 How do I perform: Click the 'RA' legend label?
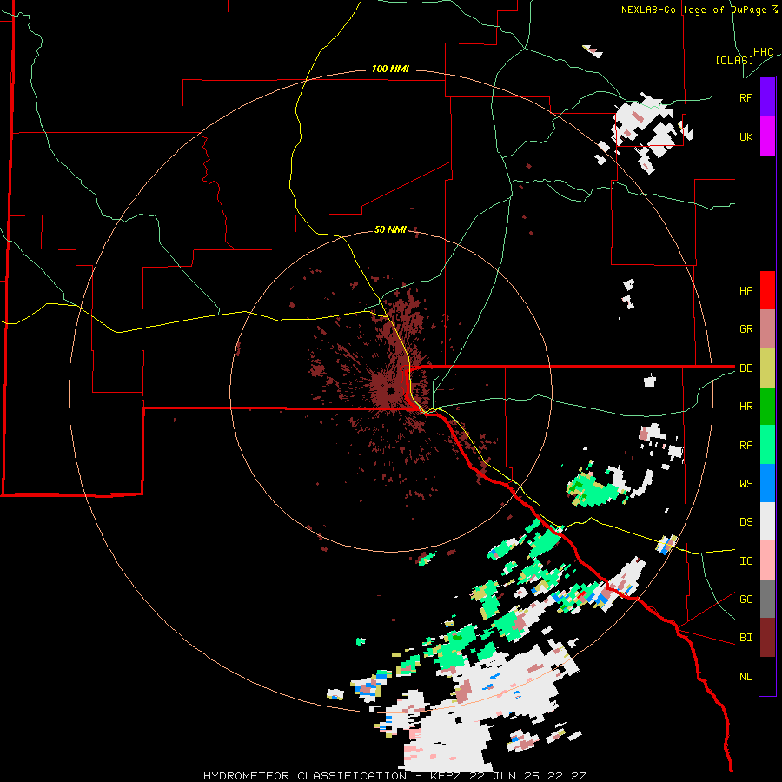click(x=746, y=446)
